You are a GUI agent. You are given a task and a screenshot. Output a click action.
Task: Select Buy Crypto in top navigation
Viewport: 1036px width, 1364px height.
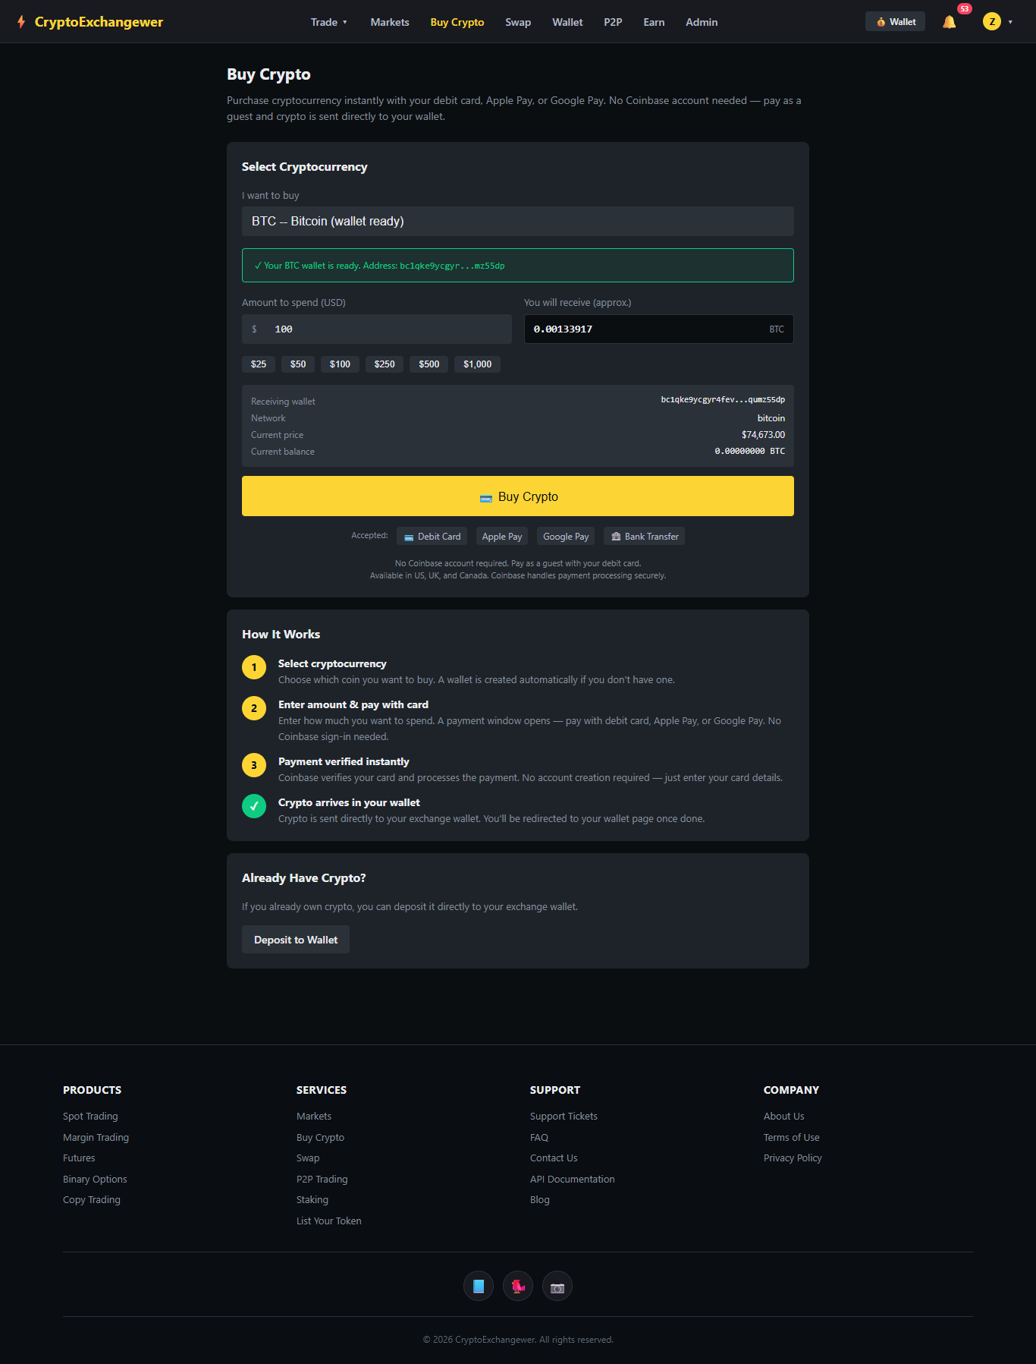pyautogui.click(x=457, y=22)
